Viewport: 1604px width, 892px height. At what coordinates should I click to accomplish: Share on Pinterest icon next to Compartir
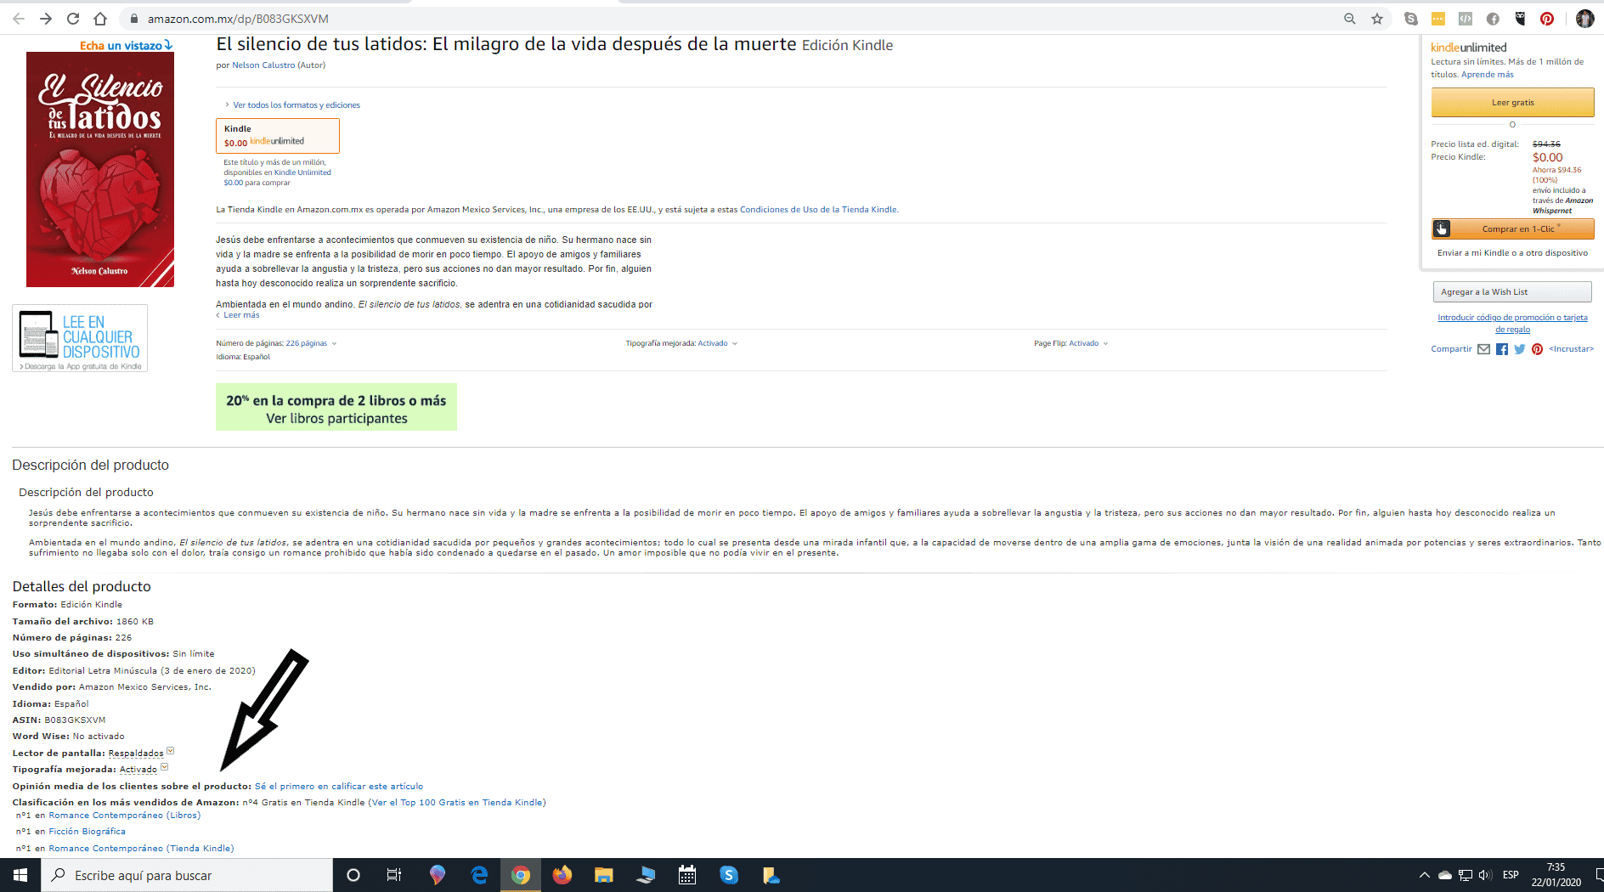pyautogui.click(x=1537, y=349)
